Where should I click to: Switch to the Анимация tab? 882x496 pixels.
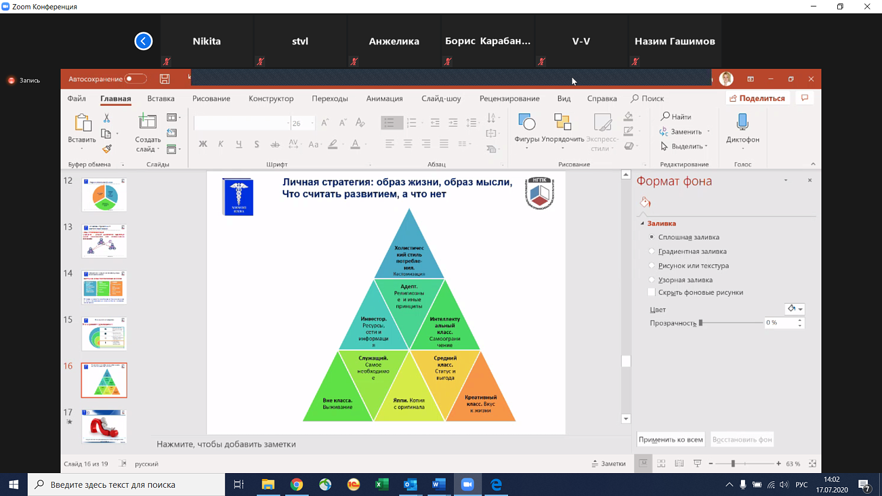385,98
